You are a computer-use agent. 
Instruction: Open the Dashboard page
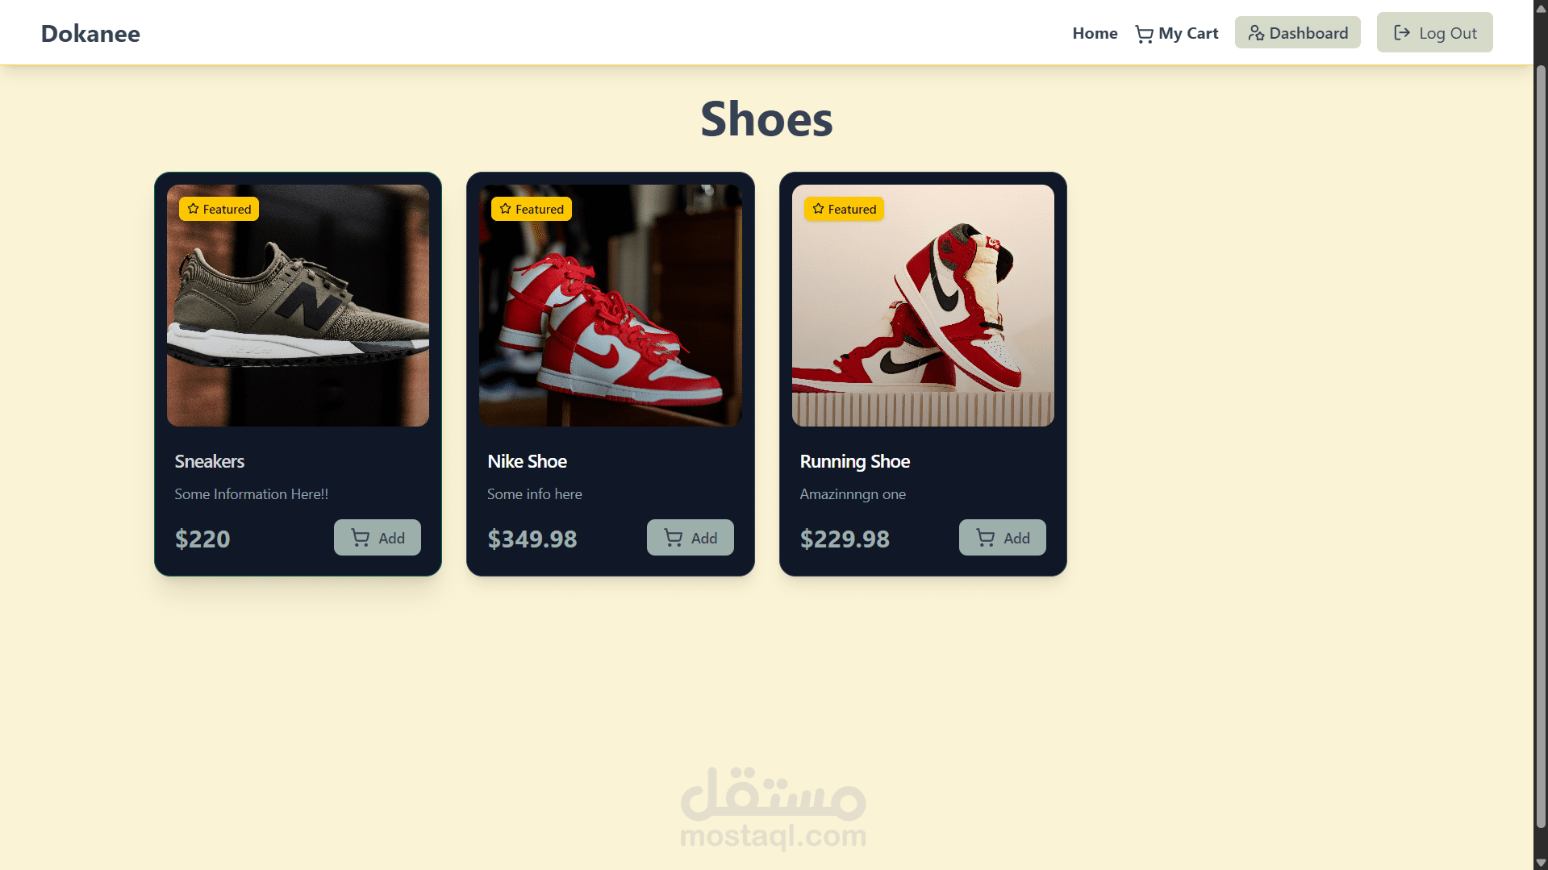(x=1297, y=33)
